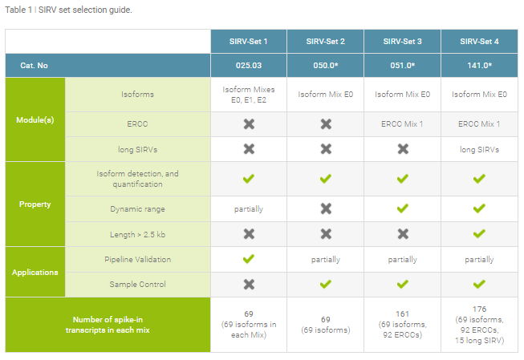
Task: Click Dynamic range checkmark under SIRV-Set 4
Action: (x=479, y=208)
